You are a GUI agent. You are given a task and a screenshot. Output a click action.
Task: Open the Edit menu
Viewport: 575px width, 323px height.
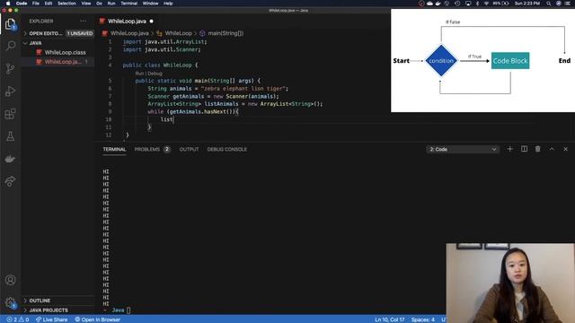coord(49,4)
